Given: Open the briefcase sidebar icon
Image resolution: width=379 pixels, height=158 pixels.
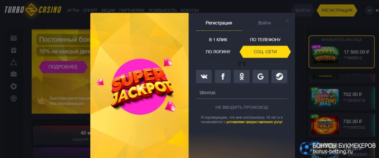Looking at the screenshot, I should pos(14,74).
